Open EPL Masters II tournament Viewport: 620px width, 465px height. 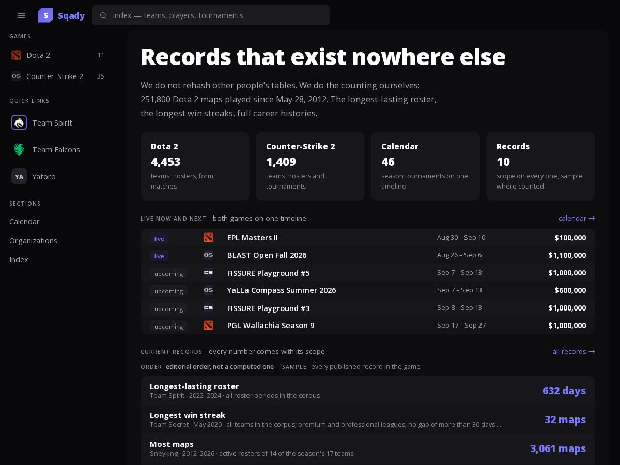(368, 238)
